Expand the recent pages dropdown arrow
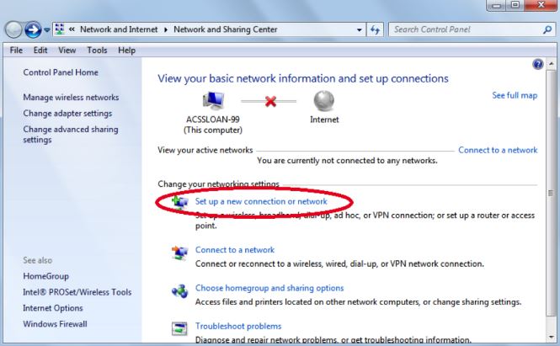Image resolution: width=560 pixels, height=346 pixels. coord(45,31)
